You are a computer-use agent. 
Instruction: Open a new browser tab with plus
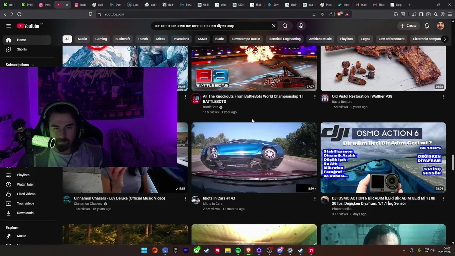[409, 5]
